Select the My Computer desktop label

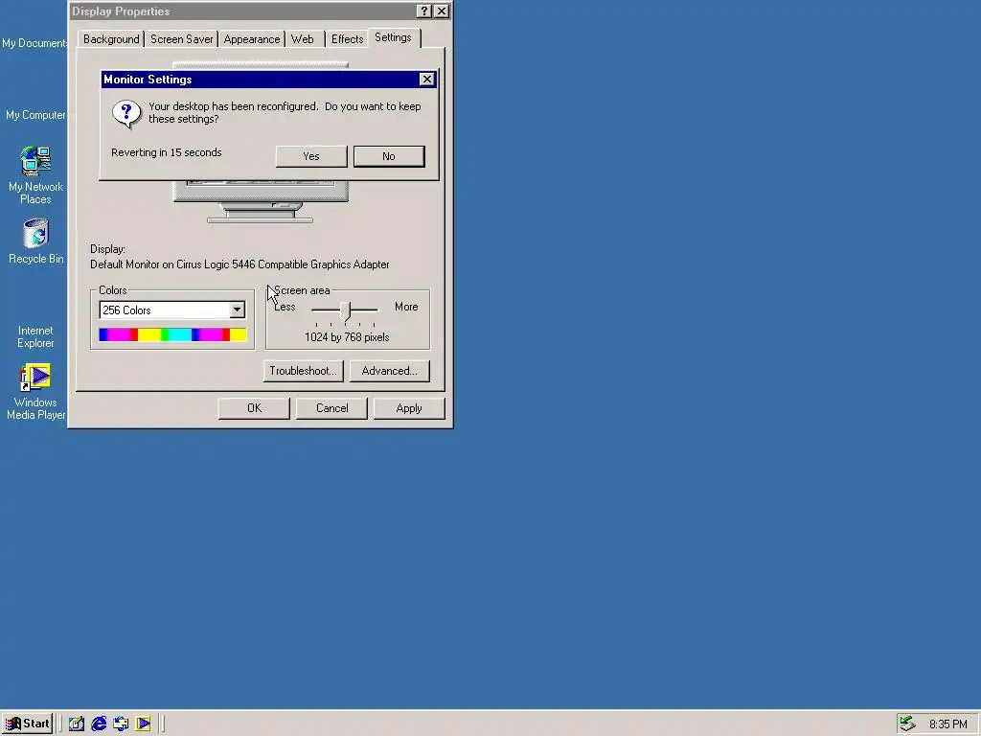click(35, 115)
